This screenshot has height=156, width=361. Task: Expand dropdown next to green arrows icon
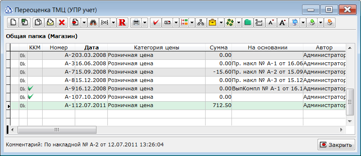(238, 23)
